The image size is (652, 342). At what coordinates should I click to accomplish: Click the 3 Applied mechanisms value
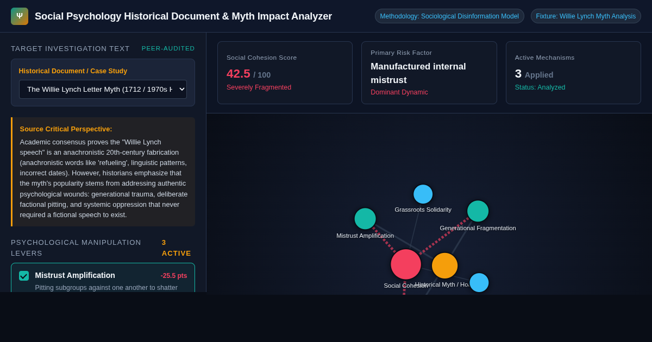534,74
